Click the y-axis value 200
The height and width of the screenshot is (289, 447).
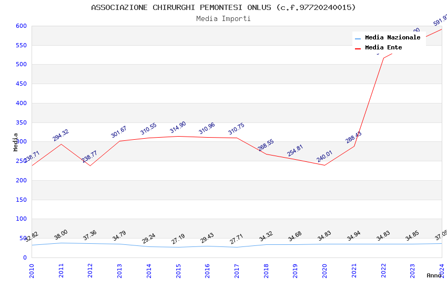coord(21,180)
